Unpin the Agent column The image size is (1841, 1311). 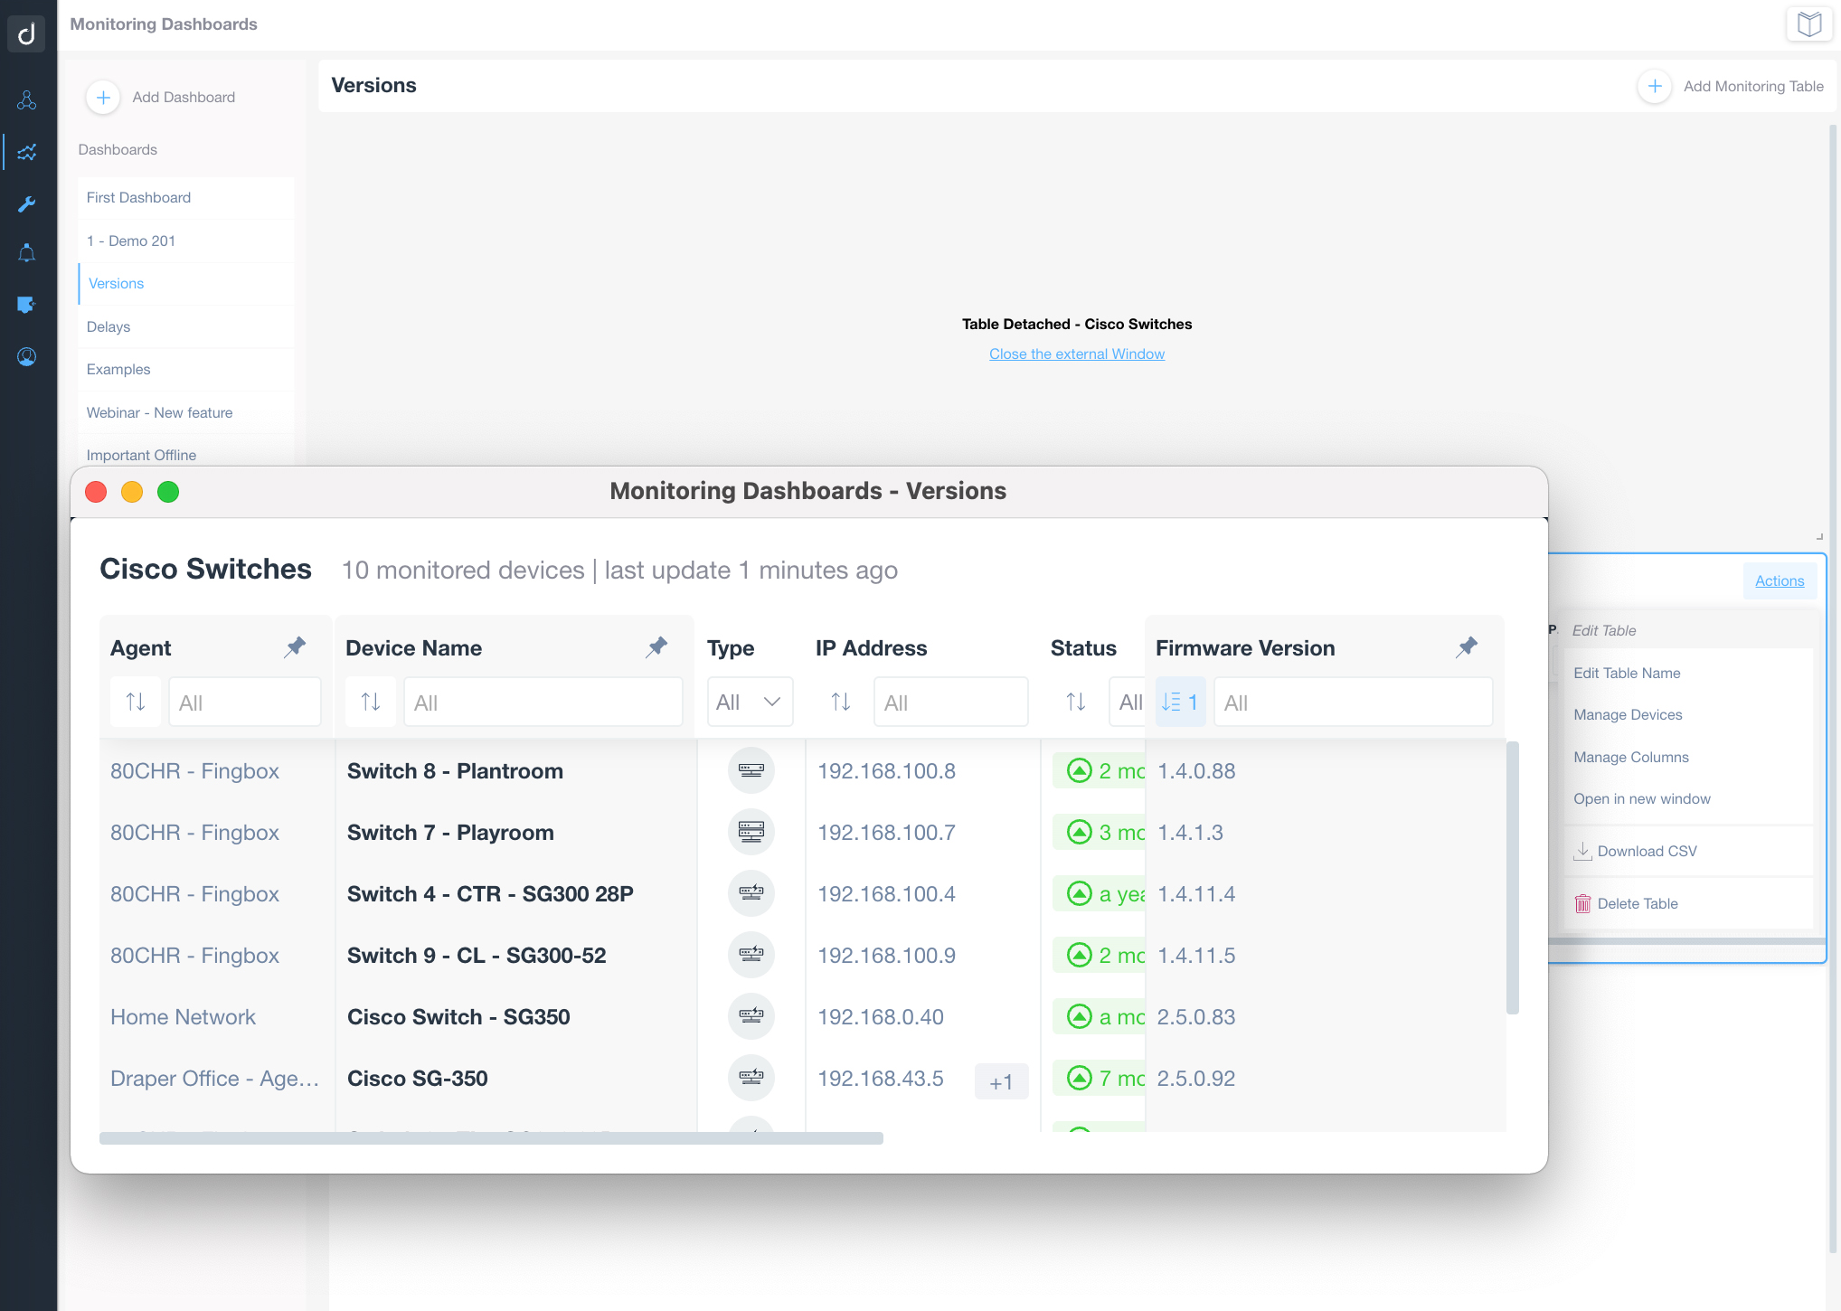coord(296,646)
